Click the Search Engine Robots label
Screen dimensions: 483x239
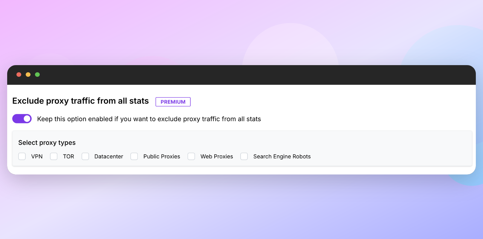[x=282, y=157]
